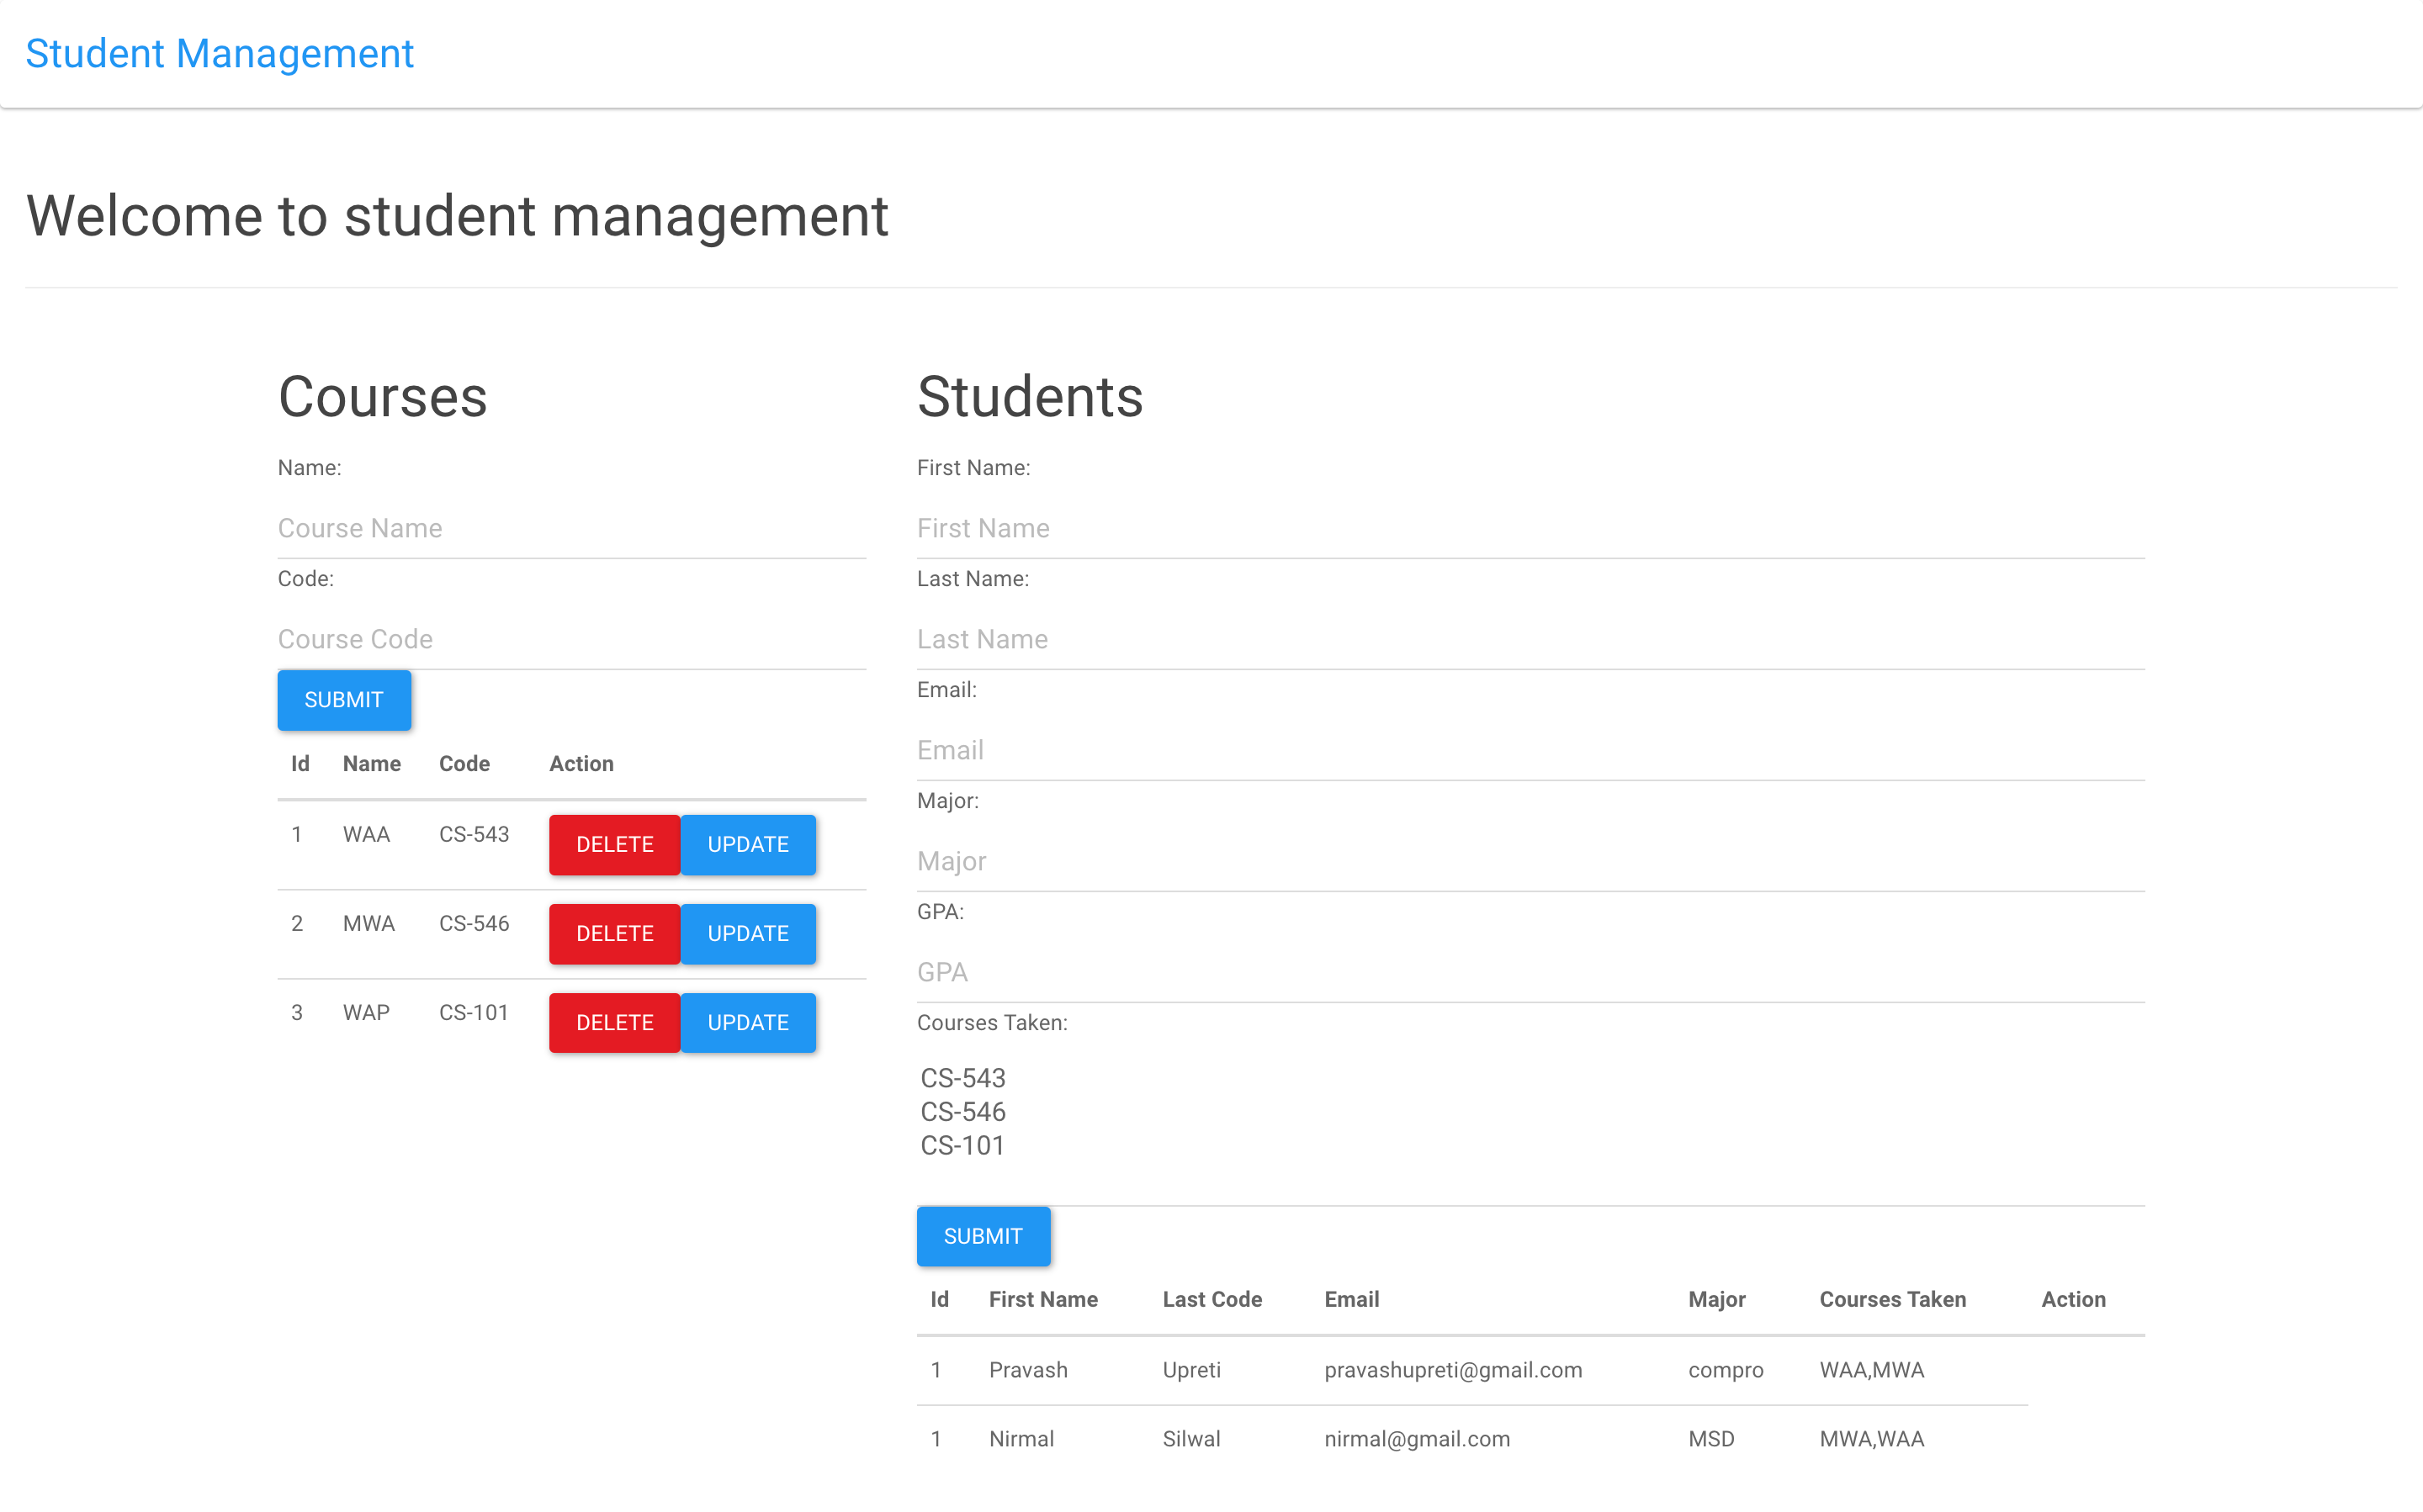Update the MWA course
2423x1512 pixels.
pyautogui.click(x=747, y=934)
